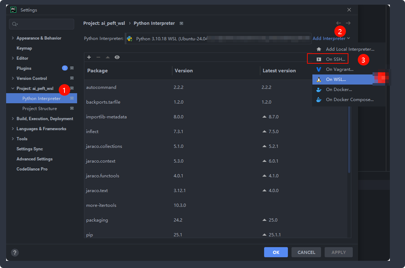Click the remove package minus icon

coord(98,57)
